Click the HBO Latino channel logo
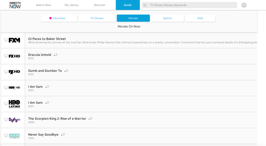Viewport: 266px width, 146px height. pyautogui.click(x=15, y=104)
